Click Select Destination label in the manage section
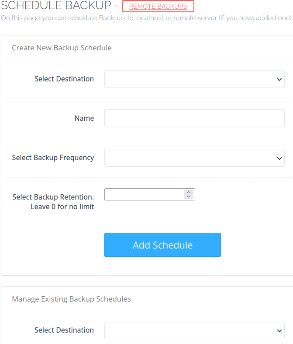The height and width of the screenshot is (344, 293). (64, 330)
